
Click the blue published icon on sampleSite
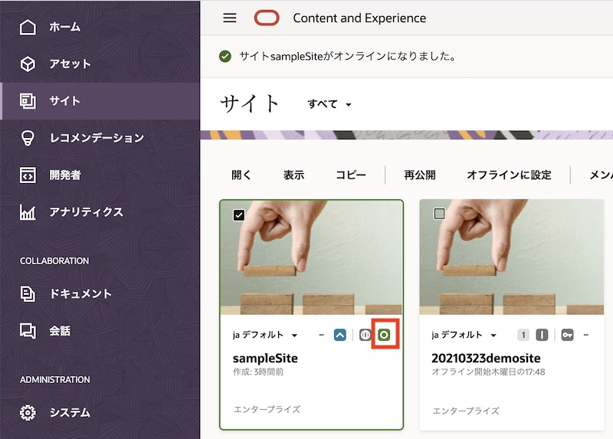coord(340,335)
